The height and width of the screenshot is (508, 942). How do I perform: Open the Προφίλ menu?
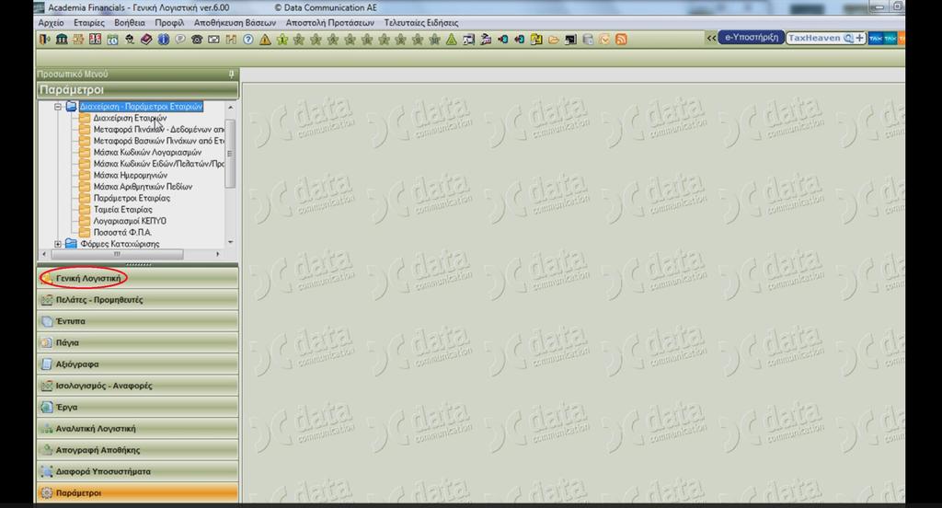click(x=169, y=23)
